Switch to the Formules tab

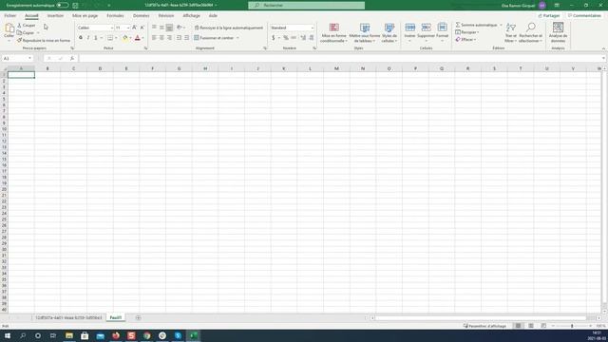[115, 15]
